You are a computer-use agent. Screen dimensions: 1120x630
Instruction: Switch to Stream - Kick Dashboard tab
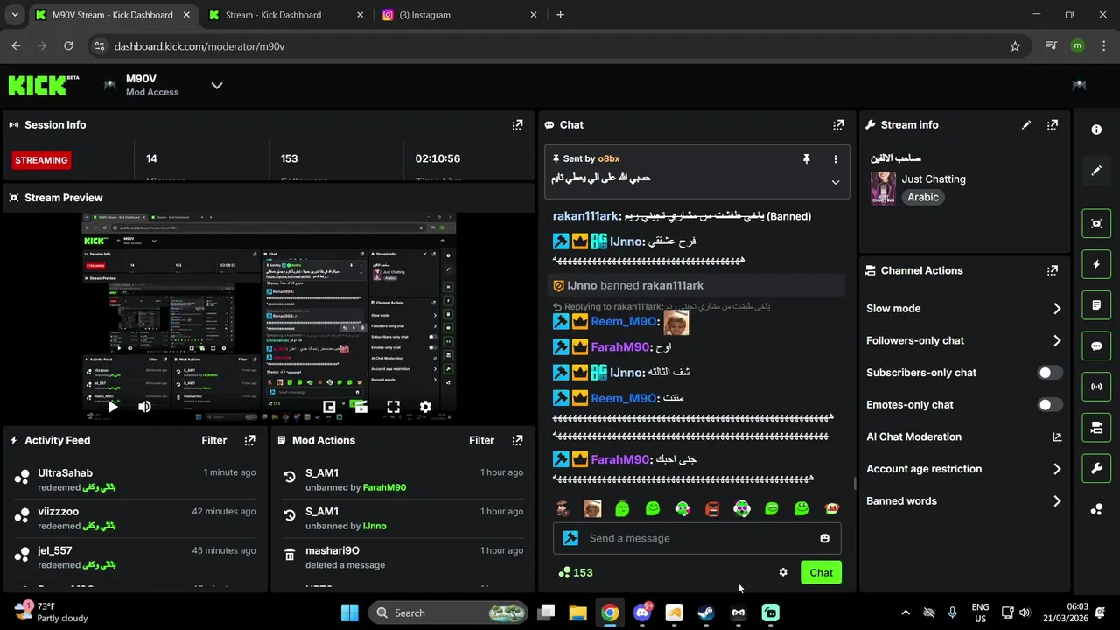[285, 15]
